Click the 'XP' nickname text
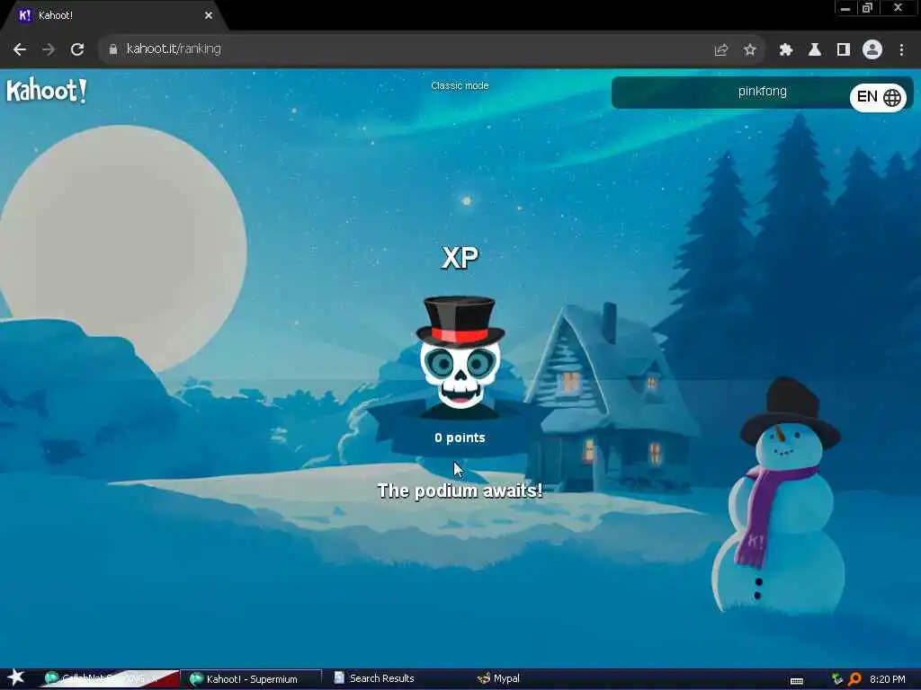 click(460, 258)
